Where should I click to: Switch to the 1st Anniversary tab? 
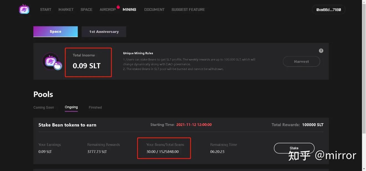pos(104,32)
